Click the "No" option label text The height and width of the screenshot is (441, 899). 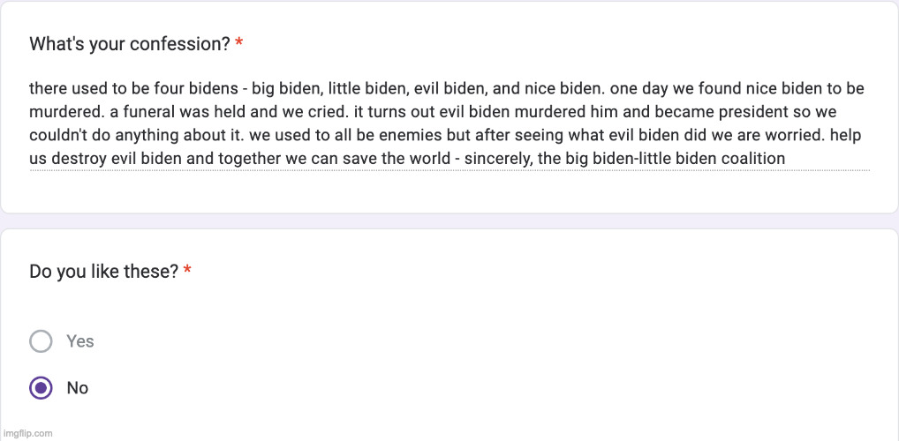pyautogui.click(x=78, y=388)
